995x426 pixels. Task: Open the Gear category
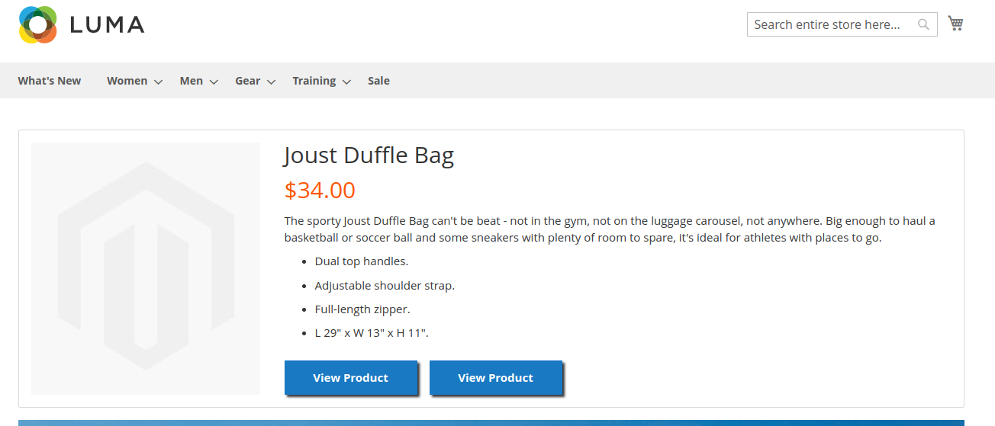pyautogui.click(x=247, y=81)
